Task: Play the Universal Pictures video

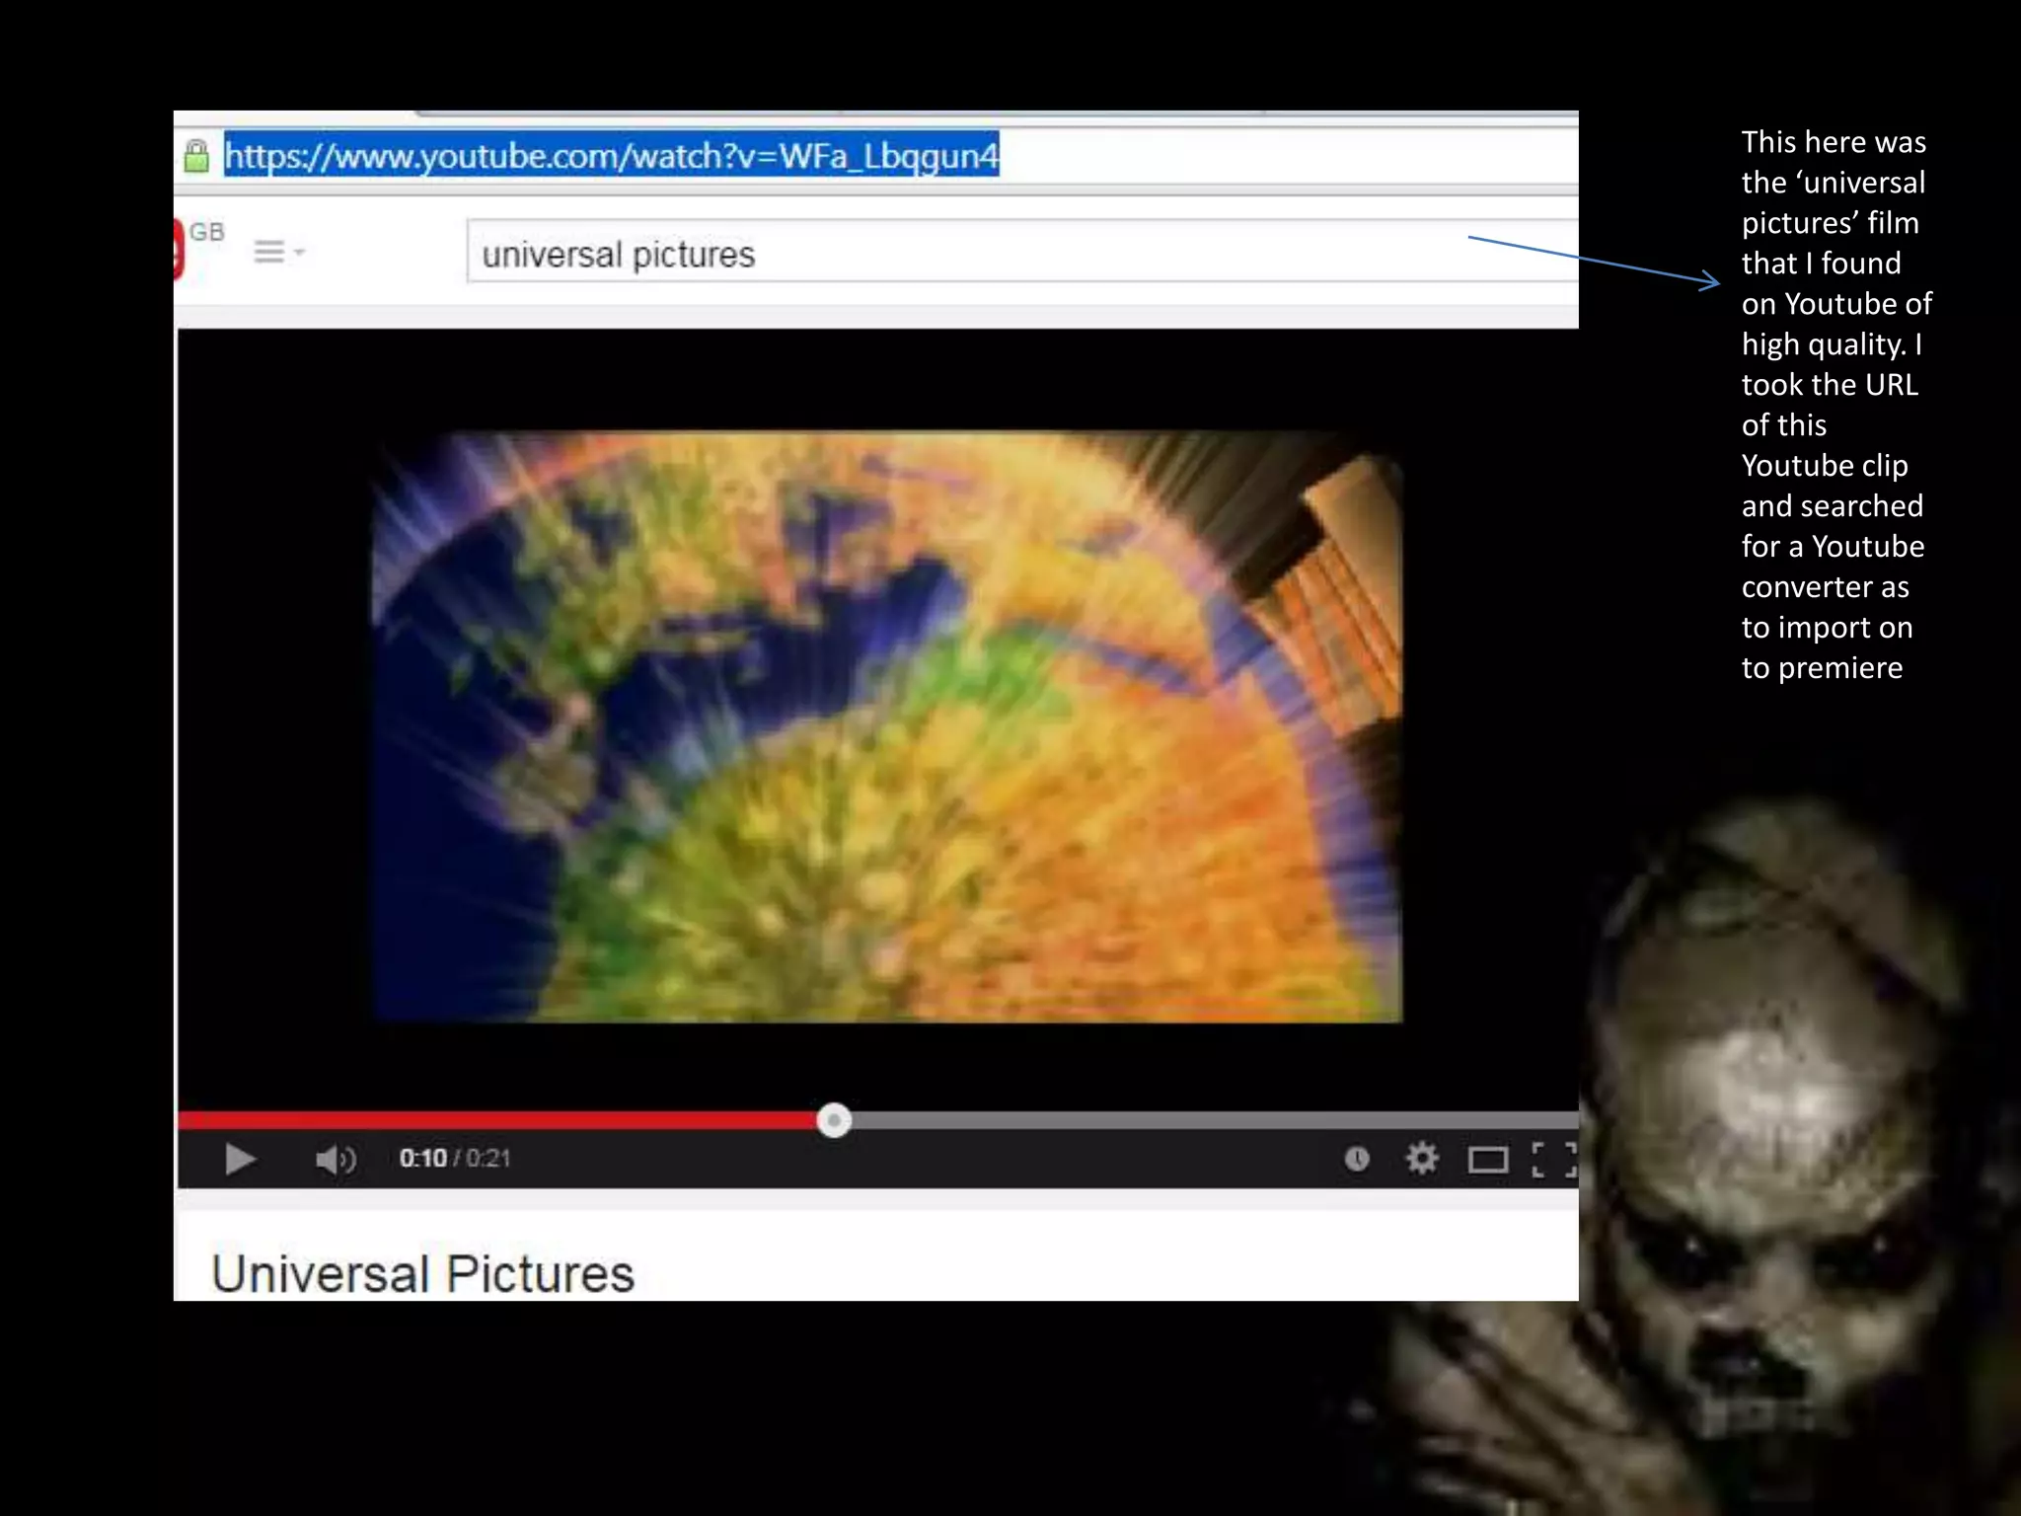Action: [x=239, y=1159]
